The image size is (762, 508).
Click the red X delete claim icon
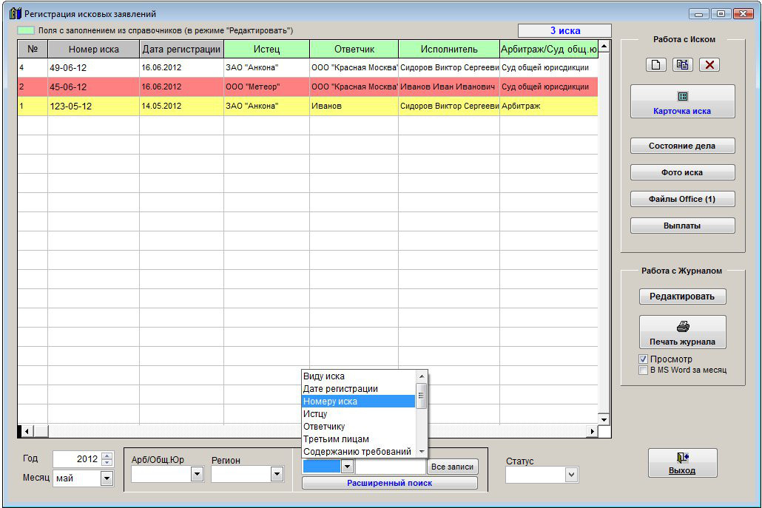pos(709,64)
